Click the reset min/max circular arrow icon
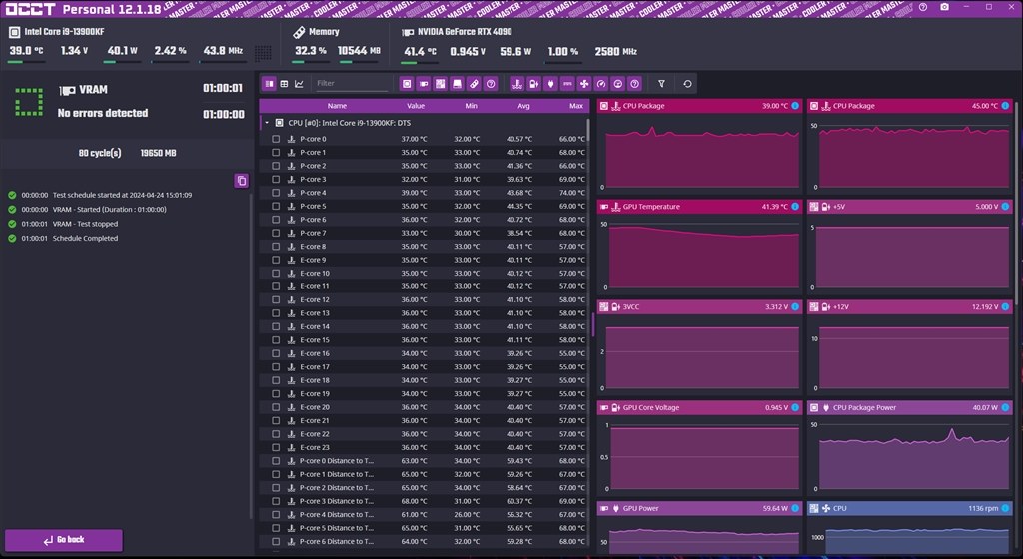The height and width of the screenshot is (559, 1023). click(687, 84)
